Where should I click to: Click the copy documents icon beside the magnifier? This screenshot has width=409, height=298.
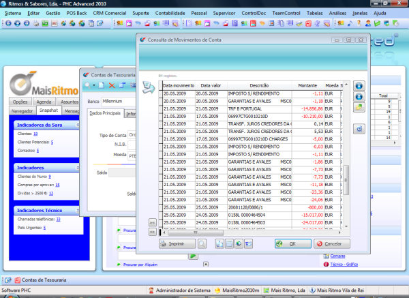point(219,243)
